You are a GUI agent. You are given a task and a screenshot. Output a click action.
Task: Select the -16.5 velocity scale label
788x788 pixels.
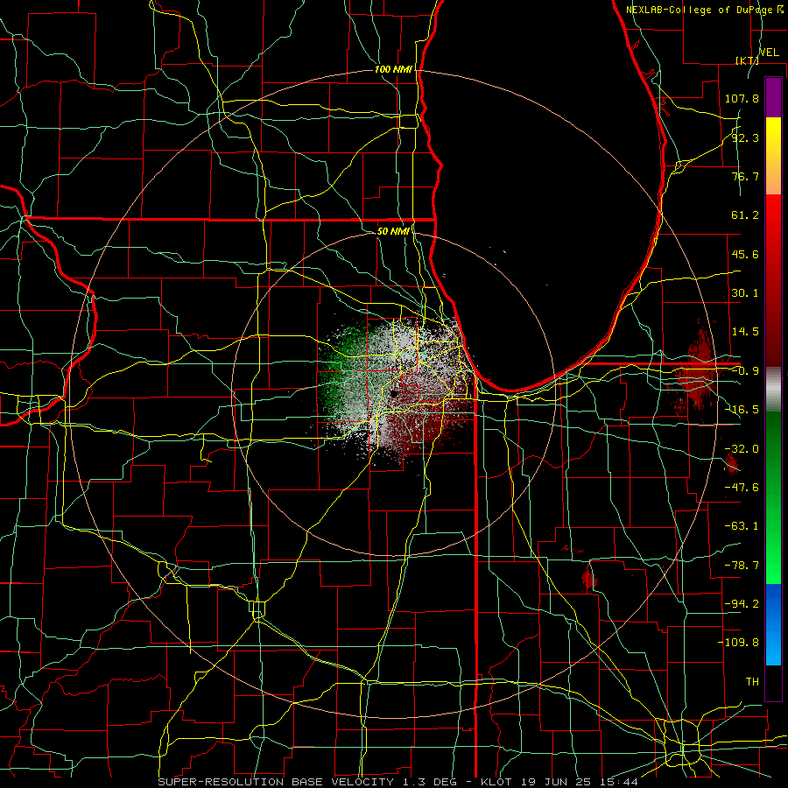coord(742,410)
